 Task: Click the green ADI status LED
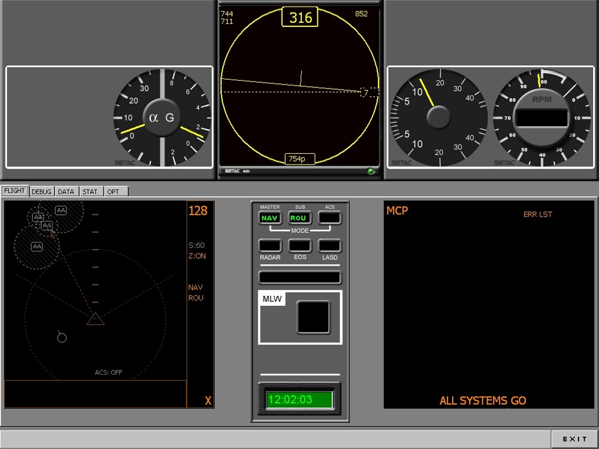pos(371,171)
